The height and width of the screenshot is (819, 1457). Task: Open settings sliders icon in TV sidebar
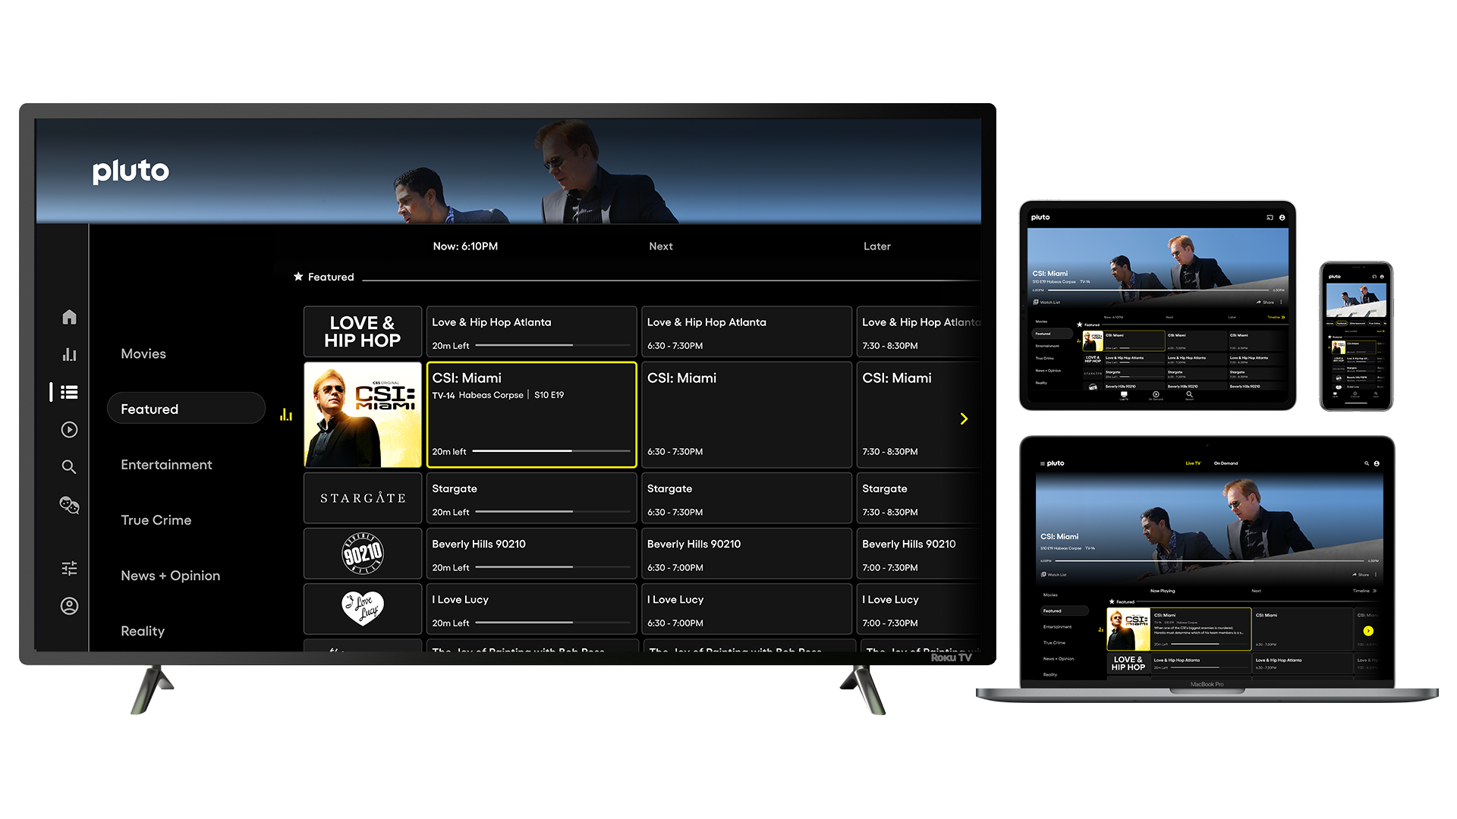coord(69,568)
